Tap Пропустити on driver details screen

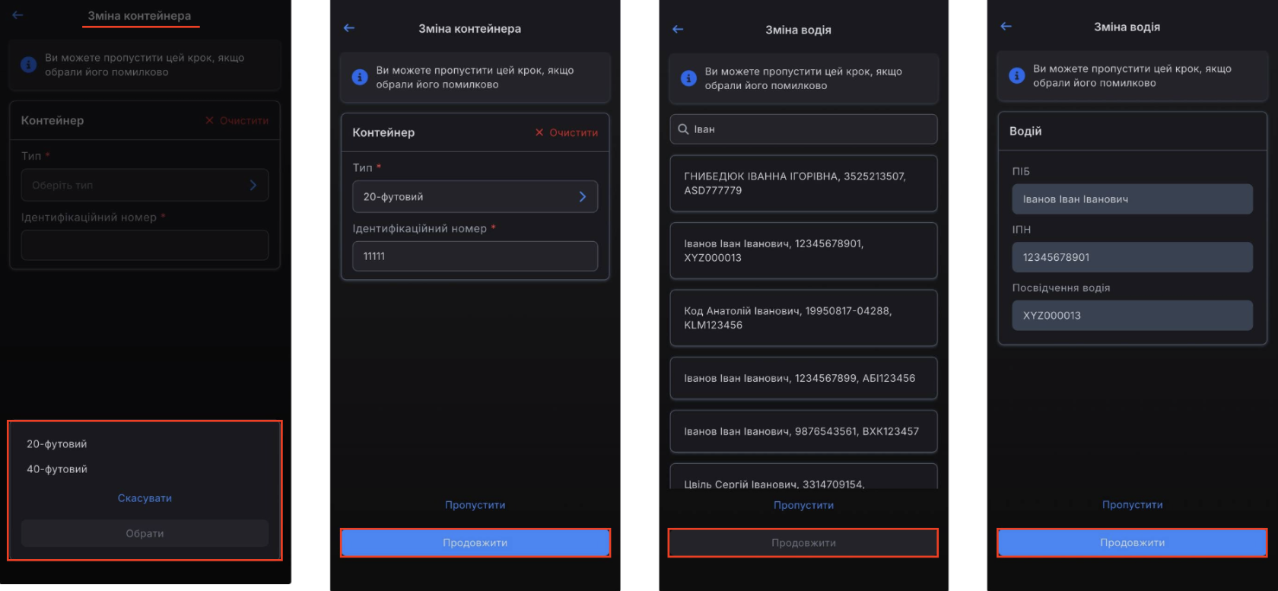tap(1132, 505)
